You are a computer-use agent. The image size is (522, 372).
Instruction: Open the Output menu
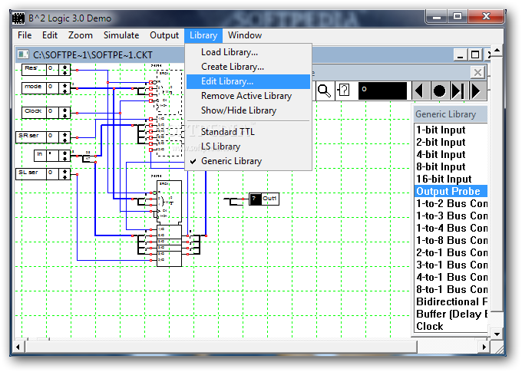(164, 35)
